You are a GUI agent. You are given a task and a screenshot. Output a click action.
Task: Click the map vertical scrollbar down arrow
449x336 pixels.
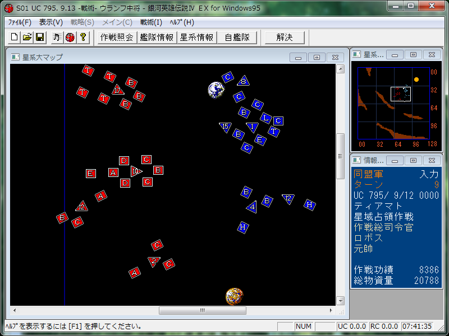pos(340,301)
